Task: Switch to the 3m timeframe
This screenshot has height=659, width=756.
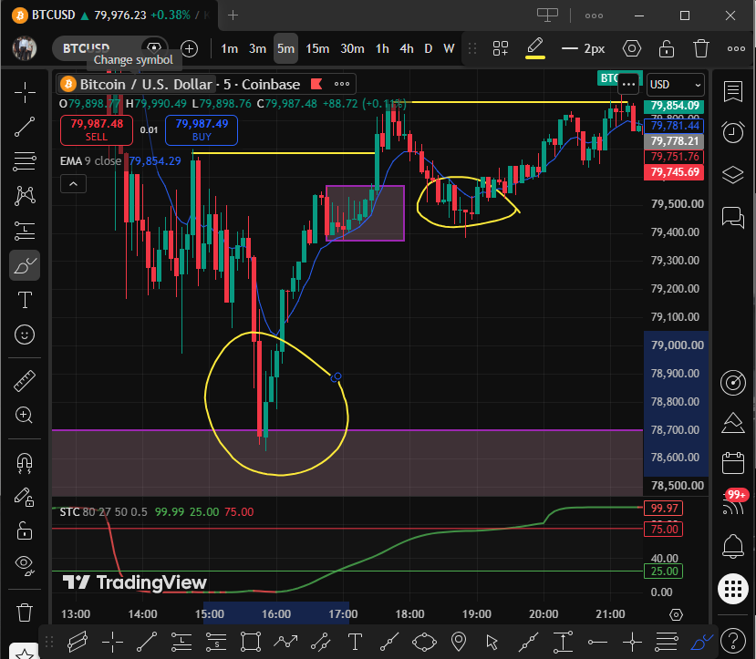Action: pos(257,48)
